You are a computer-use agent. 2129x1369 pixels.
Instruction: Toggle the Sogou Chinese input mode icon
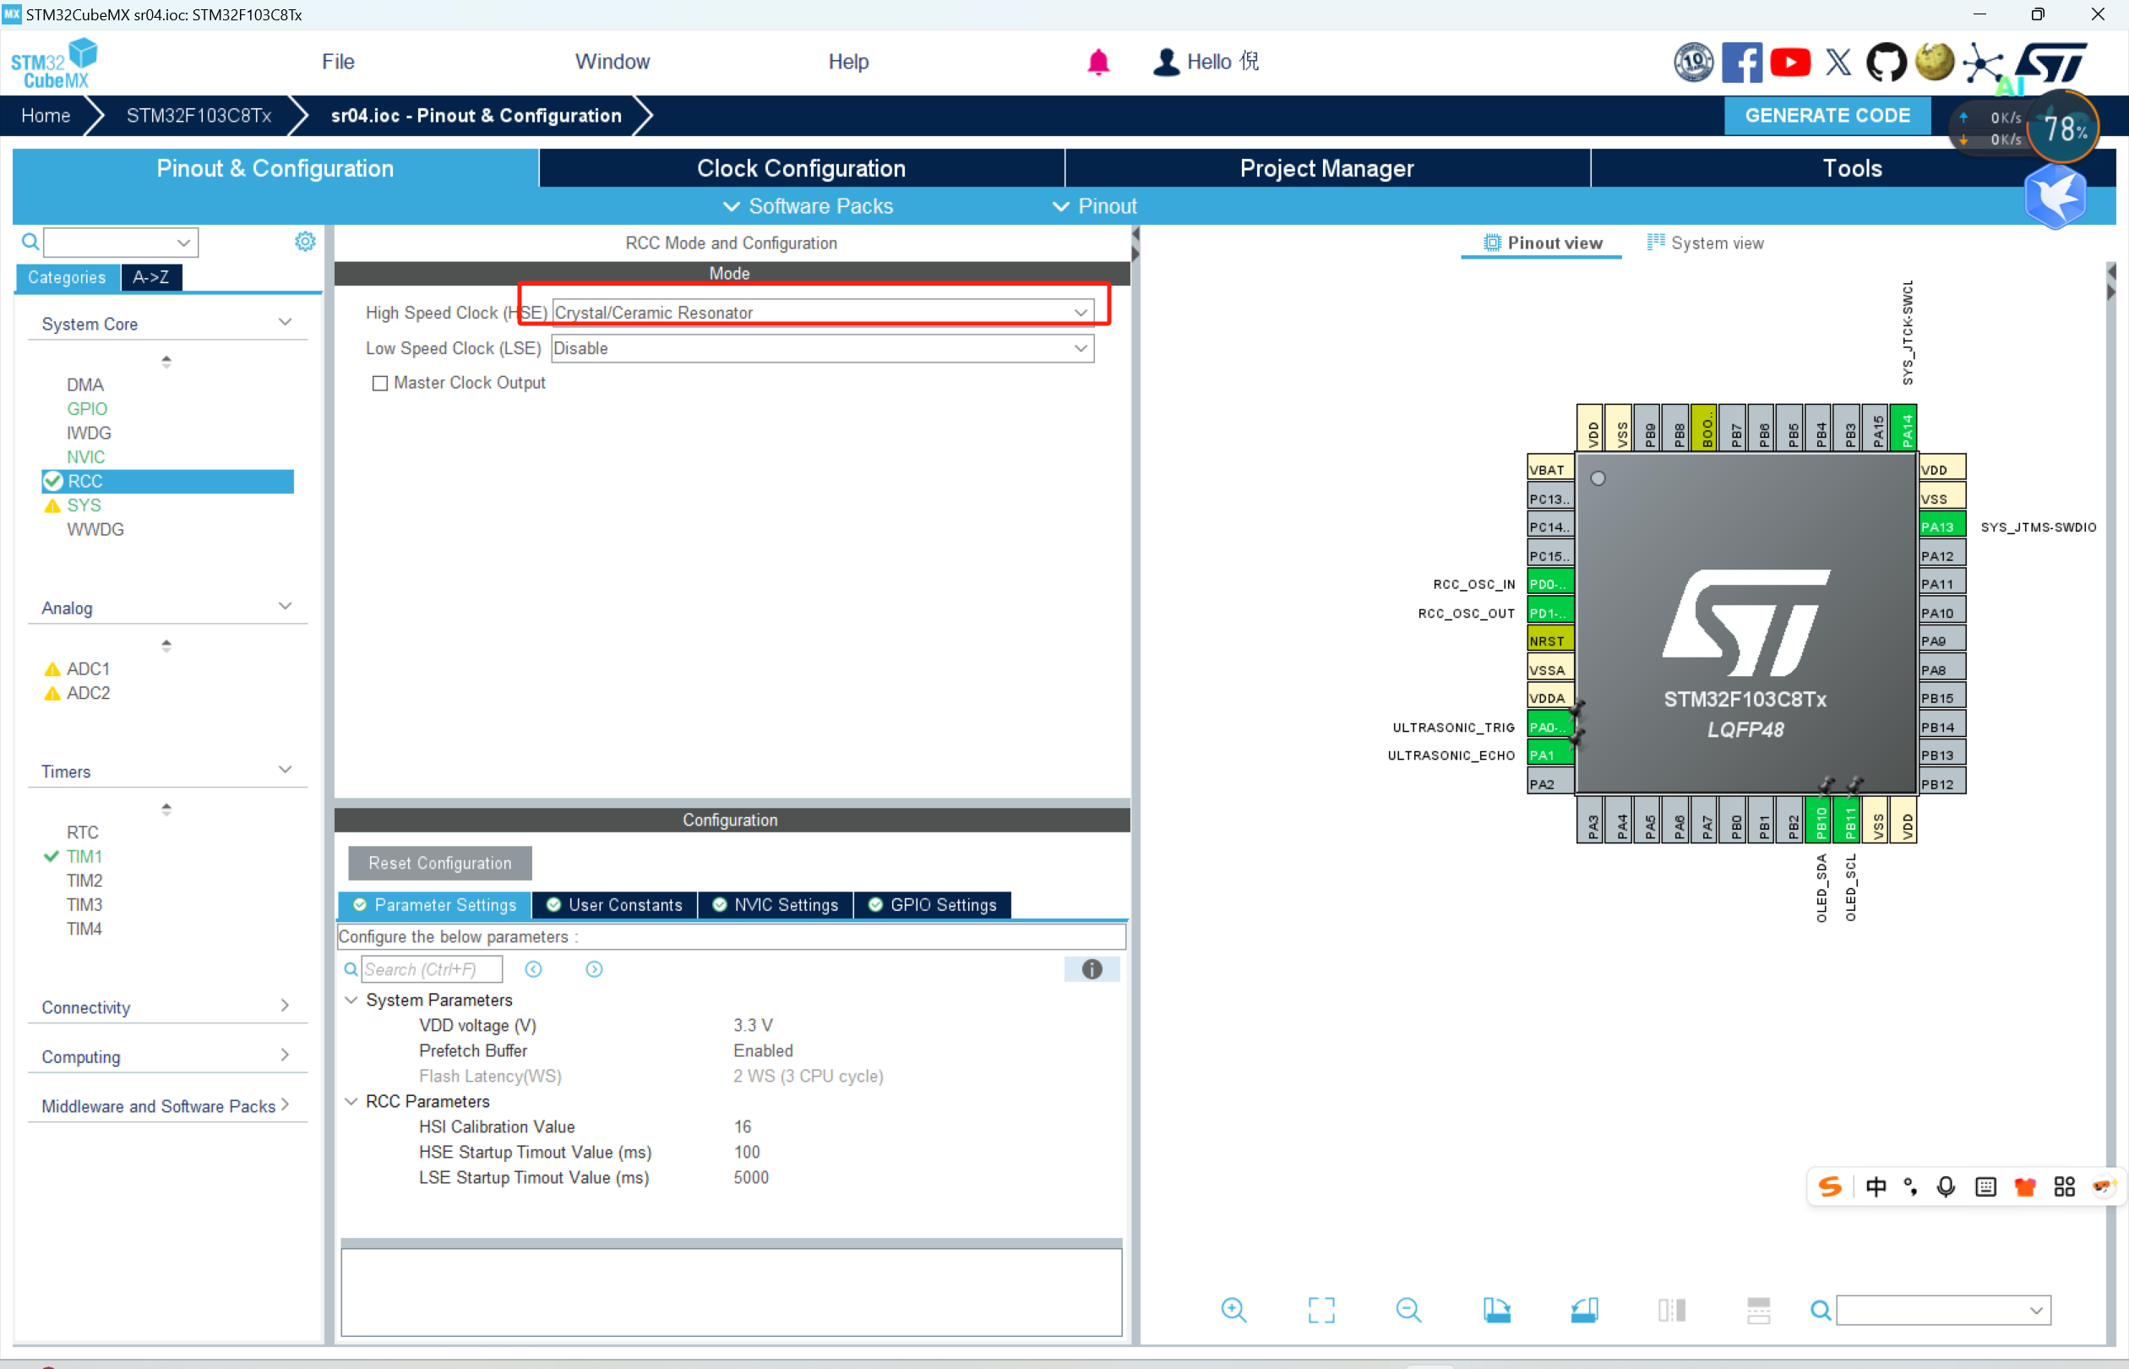point(1876,1186)
